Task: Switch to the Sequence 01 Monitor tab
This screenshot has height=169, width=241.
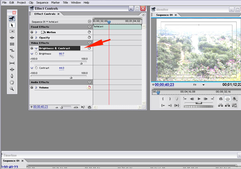Action: (x=165, y=15)
